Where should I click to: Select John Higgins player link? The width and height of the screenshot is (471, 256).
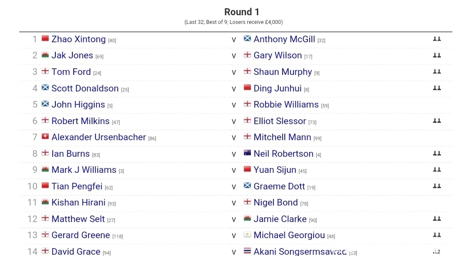click(x=78, y=104)
